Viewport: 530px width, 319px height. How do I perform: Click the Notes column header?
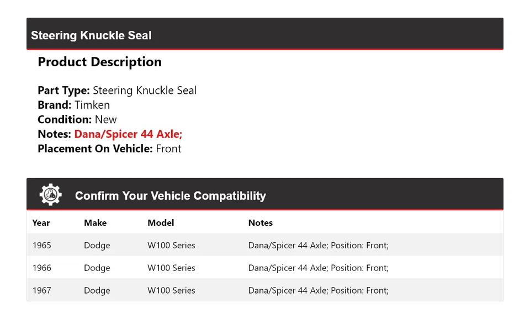tap(261, 223)
